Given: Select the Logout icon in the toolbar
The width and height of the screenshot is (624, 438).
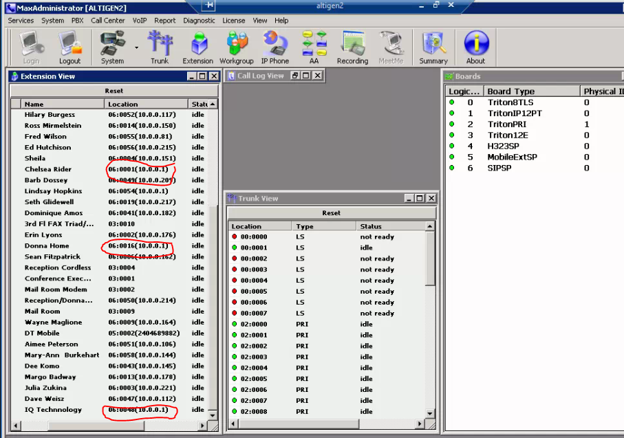Looking at the screenshot, I should click(70, 45).
